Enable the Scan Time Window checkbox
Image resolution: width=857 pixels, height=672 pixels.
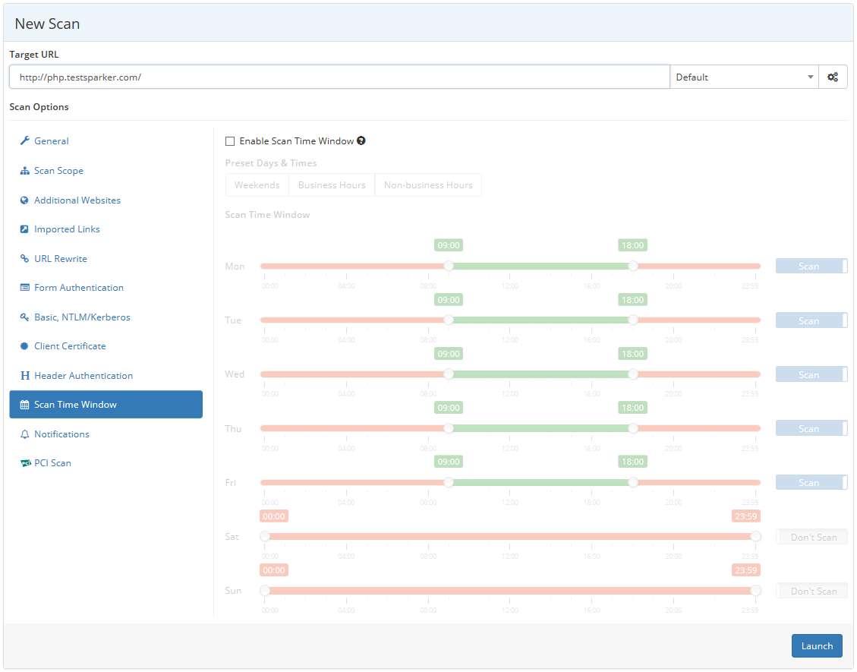(x=230, y=141)
